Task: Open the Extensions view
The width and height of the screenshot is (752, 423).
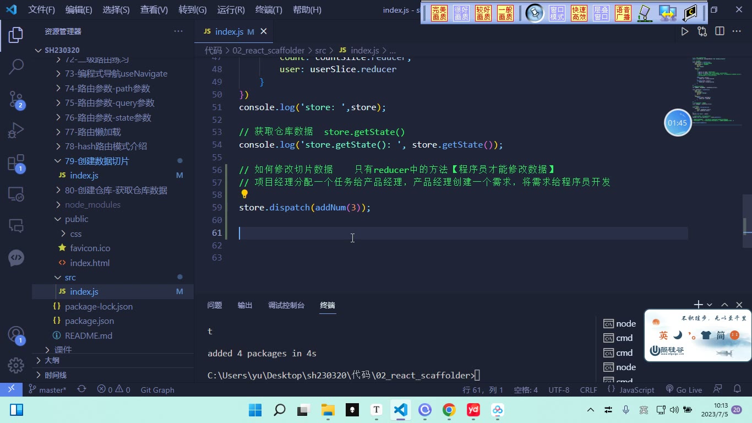Action: point(16,163)
